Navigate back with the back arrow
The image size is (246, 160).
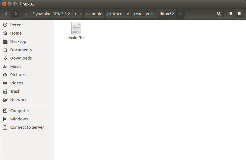click(6, 14)
